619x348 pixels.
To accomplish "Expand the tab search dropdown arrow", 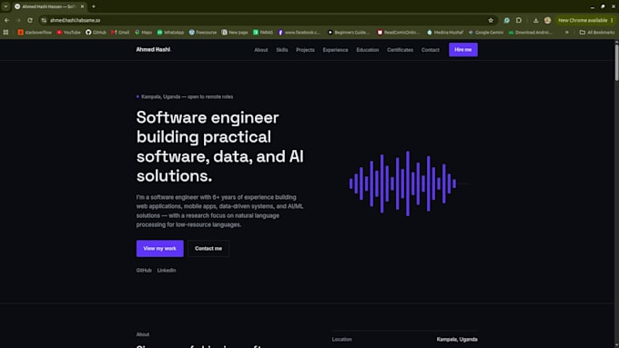I will pyautogui.click(x=5, y=6).
